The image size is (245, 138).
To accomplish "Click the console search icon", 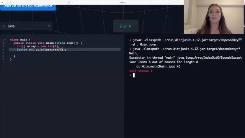I will click(233, 39).
